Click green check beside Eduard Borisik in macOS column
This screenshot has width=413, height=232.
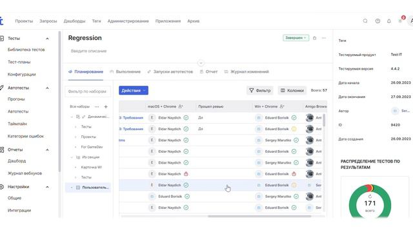(187, 197)
